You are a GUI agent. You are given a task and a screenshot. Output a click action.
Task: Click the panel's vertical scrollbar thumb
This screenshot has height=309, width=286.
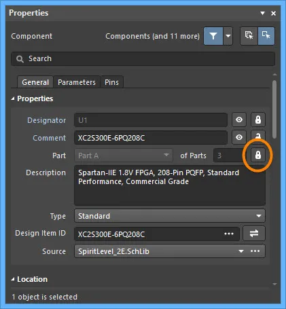click(274, 109)
